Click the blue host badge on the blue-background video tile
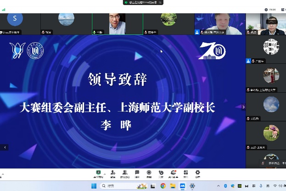This screenshot has height=191, width=286. (x=197, y=32)
